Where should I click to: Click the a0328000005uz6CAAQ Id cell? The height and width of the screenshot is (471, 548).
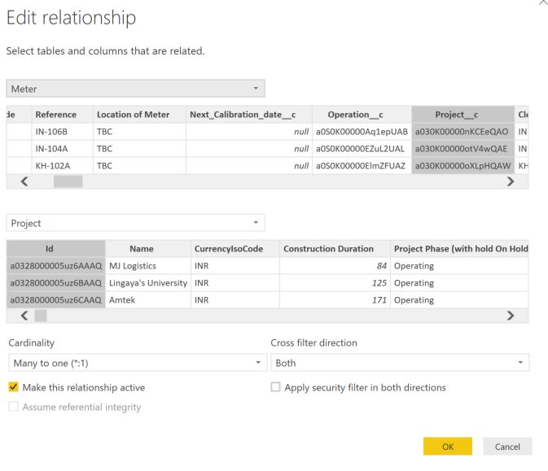tap(56, 300)
